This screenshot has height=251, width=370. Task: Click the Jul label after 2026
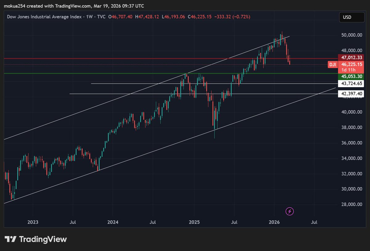(x=314, y=222)
